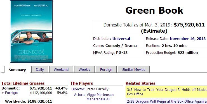This screenshot has width=207, height=104.
Task: Open the Green Book poster image
Action: [x=31, y=32]
